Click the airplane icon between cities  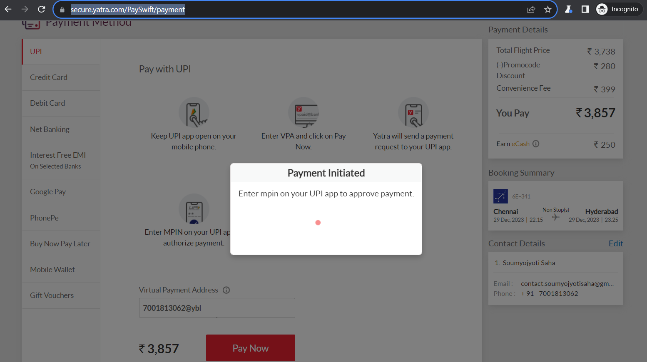(x=556, y=217)
